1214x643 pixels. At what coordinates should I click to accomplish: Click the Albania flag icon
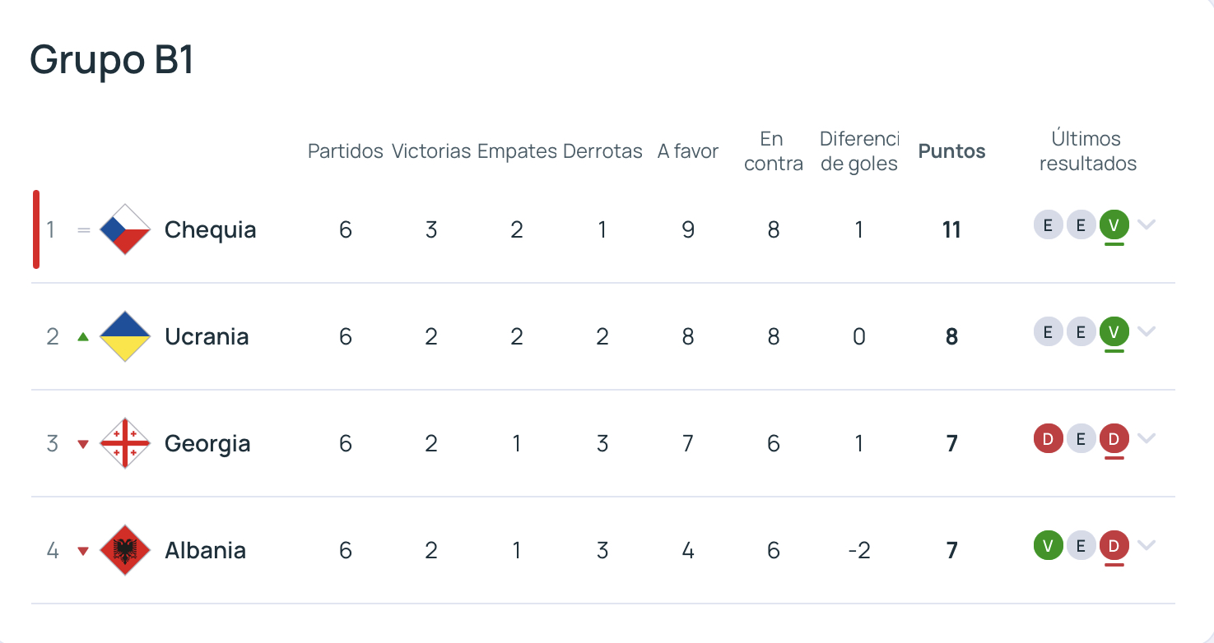[x=125, y=550]
